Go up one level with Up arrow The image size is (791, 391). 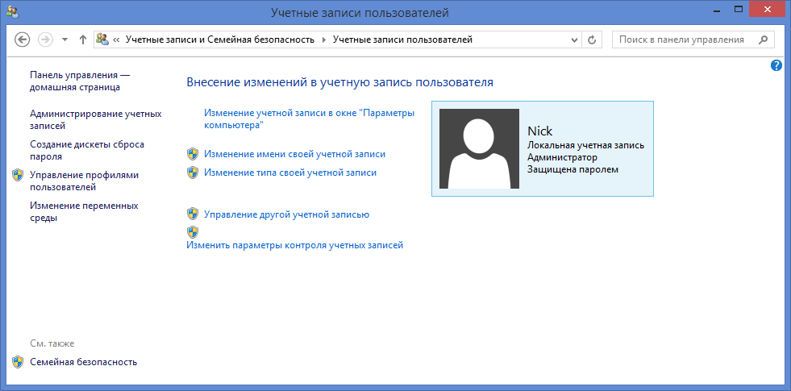pyautogui.click(x=83, y=40)
